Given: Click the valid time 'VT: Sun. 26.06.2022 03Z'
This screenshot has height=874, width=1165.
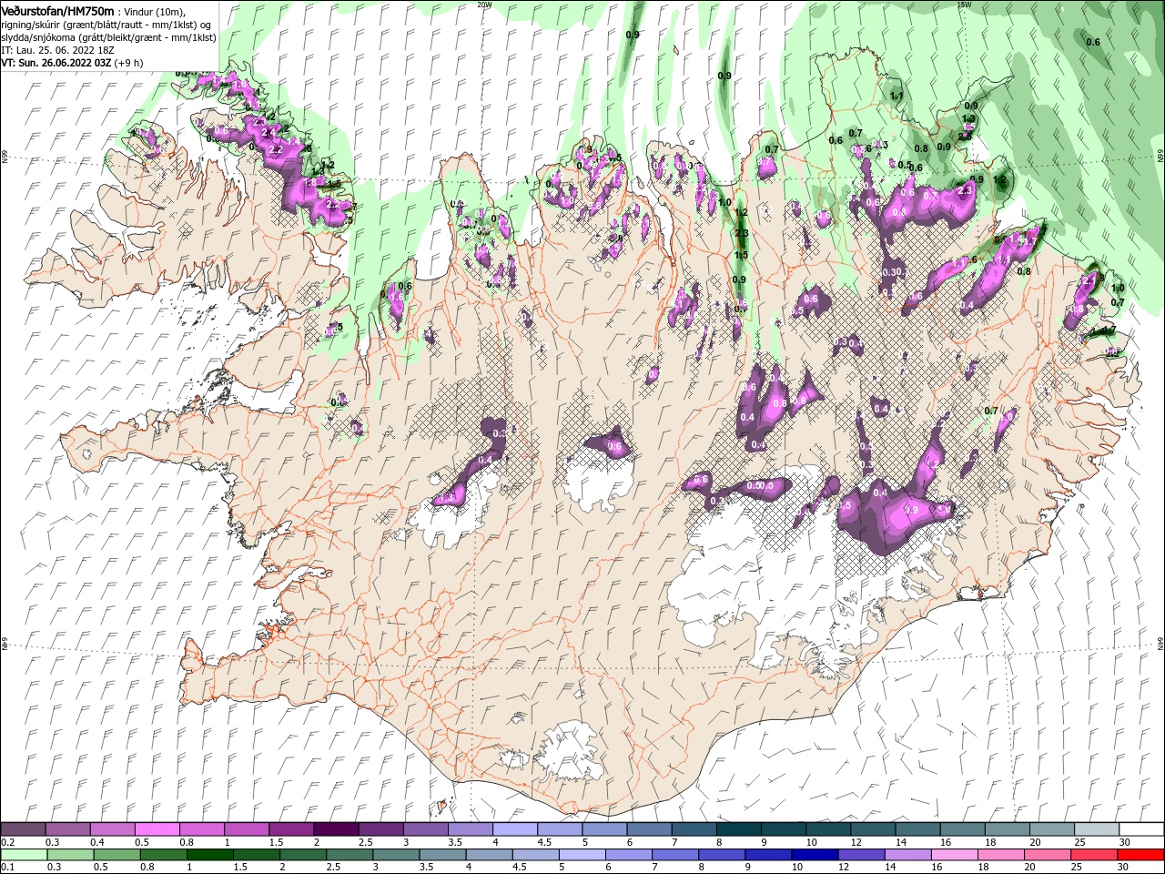Looking at the screenshot, I should pos(58,65).
